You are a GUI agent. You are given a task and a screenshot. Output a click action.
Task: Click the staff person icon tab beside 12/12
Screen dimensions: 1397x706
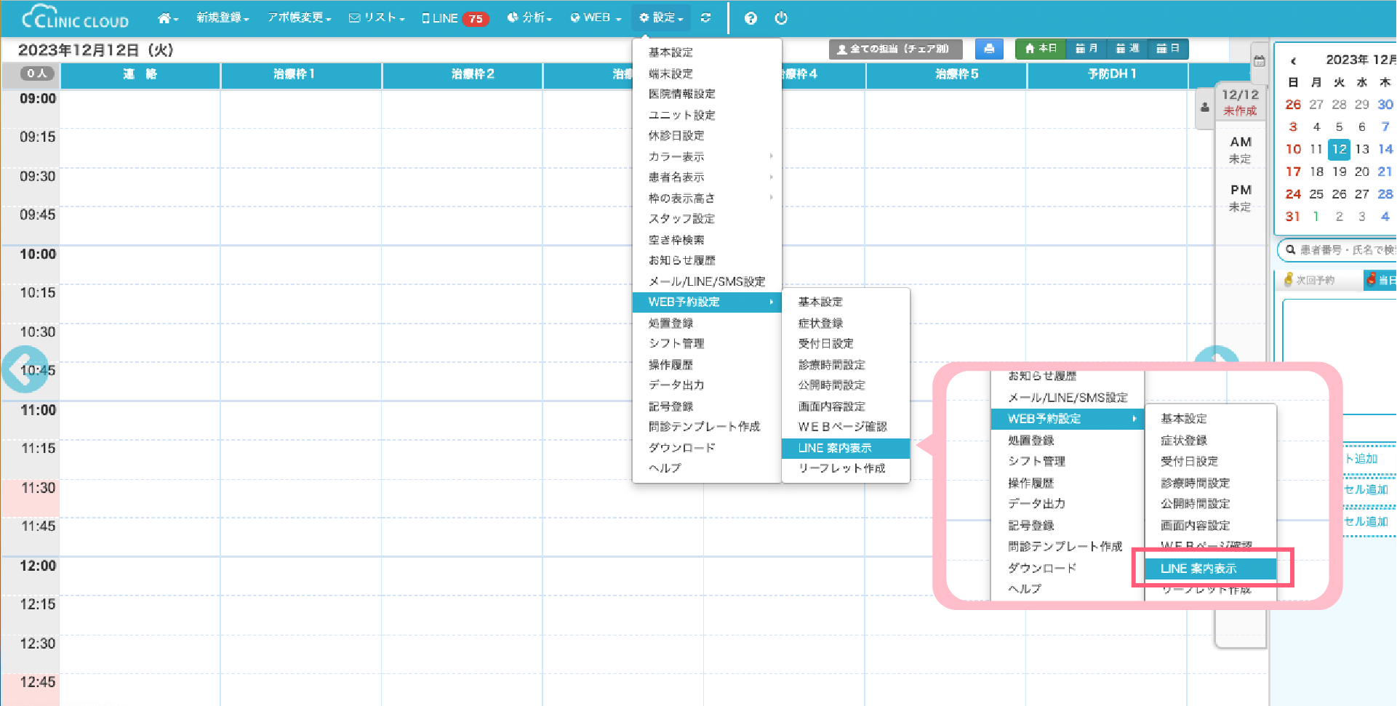pos(1205,108)
